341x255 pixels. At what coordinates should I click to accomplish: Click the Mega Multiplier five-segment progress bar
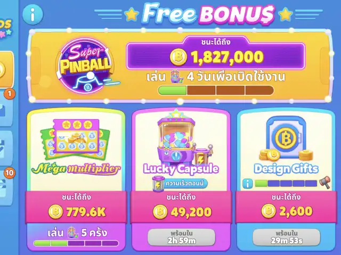click(76, 243)
